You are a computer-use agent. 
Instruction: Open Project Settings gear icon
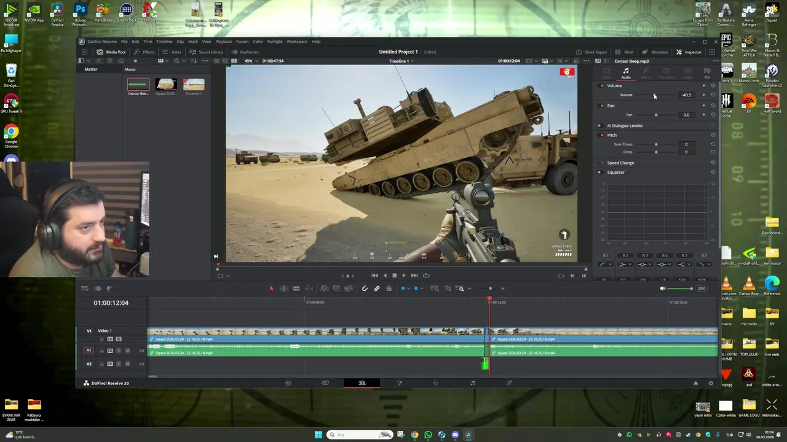tap(711, 383)
